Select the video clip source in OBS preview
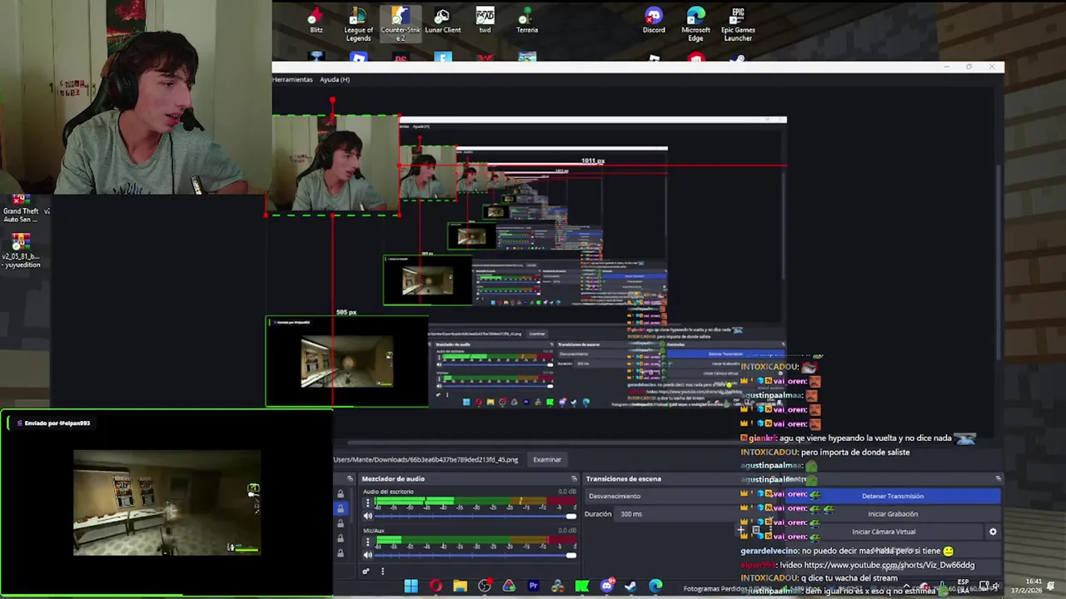This screenshot has height=599, width=1066. pos(347,362)
